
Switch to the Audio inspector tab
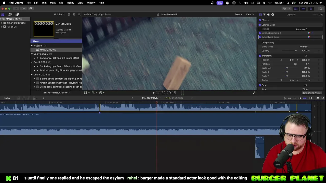(x=268, y=14)
